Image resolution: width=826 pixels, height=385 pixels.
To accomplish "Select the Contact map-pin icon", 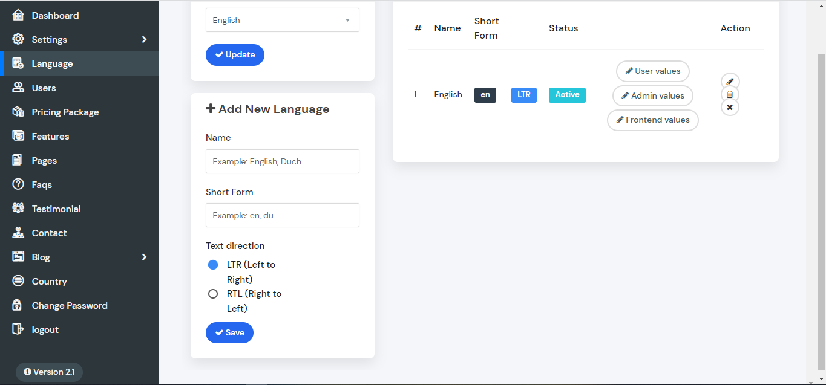I will pyautogui.click(x=16, y=233).
